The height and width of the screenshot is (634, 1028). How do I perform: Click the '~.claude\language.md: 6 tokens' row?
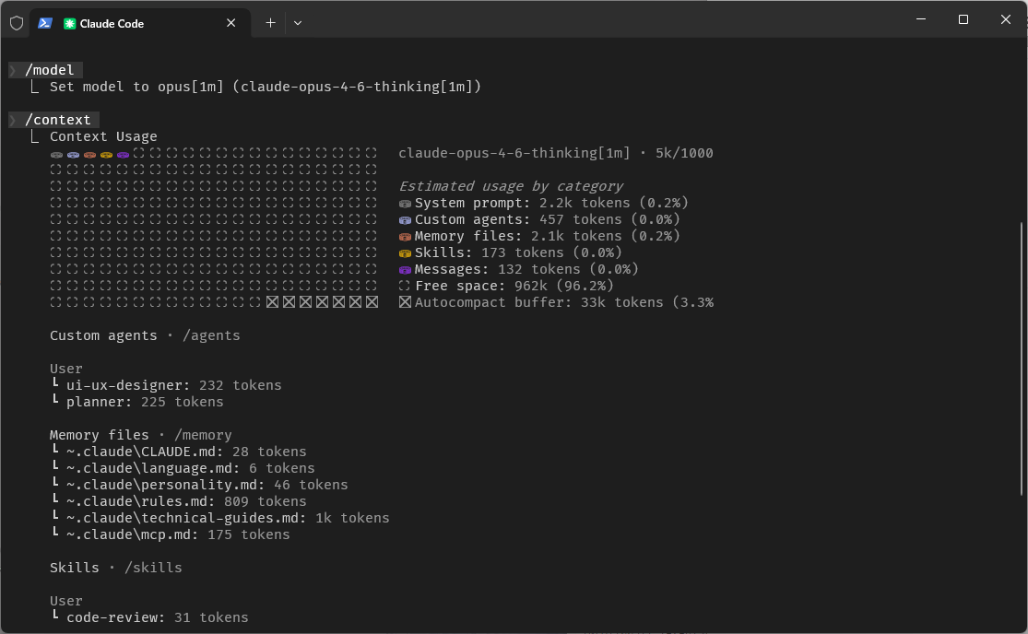183,468
